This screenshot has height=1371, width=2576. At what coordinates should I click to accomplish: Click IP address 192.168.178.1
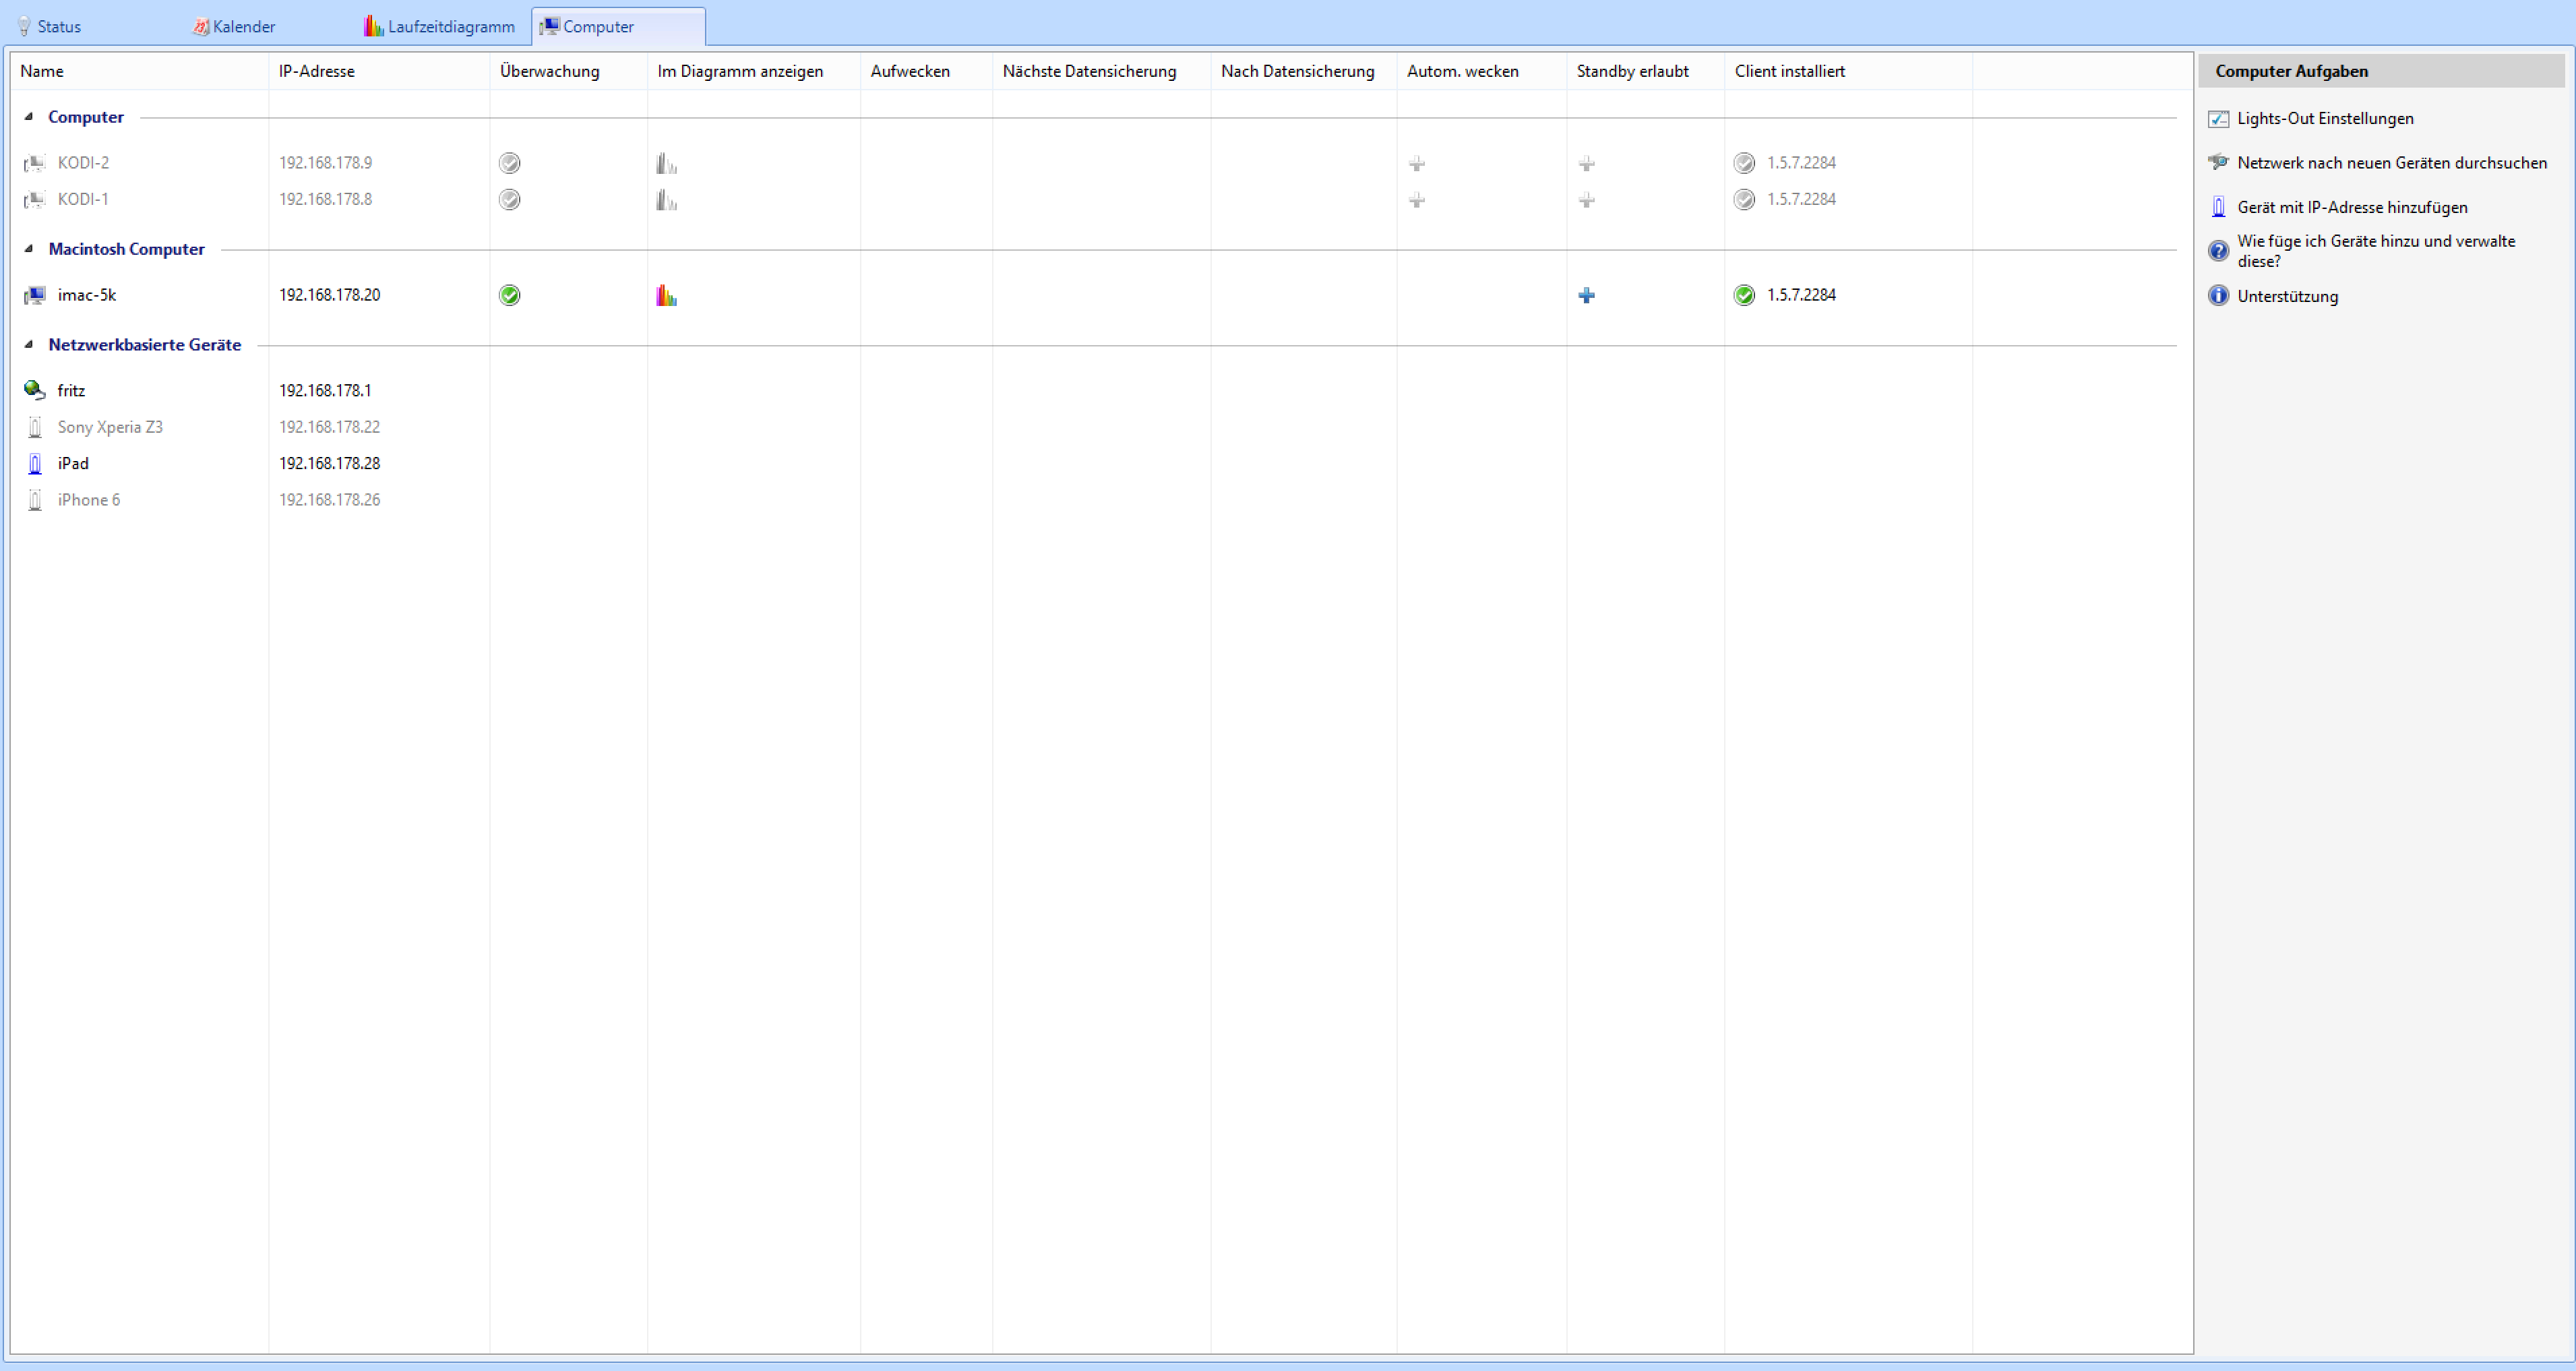tap(324, 391)
